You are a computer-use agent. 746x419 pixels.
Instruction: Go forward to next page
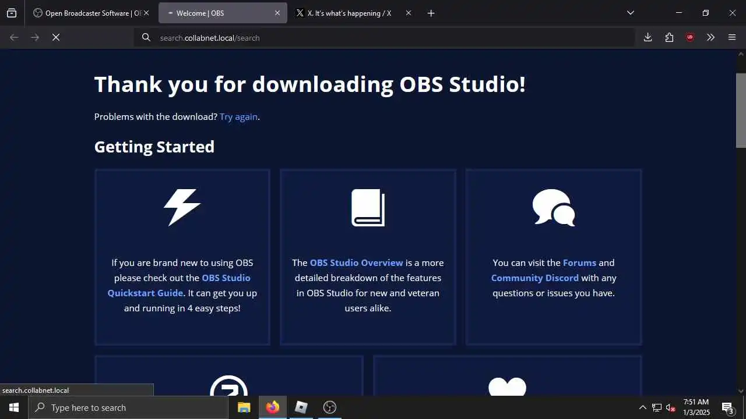point(35,37)
